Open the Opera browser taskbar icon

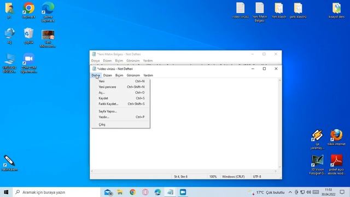click(145, 192)
